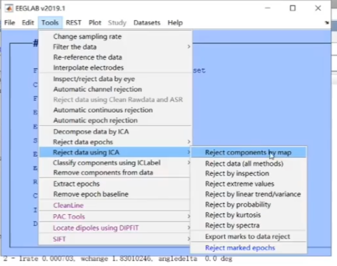Expand the SIFT submenu
The width and height of the screenshot is (337, 266).
189,239
